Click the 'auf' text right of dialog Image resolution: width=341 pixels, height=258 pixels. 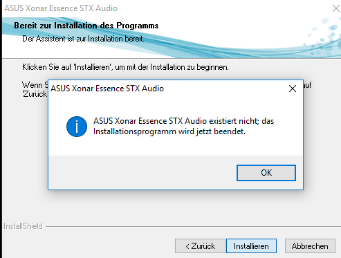[308, 85]
